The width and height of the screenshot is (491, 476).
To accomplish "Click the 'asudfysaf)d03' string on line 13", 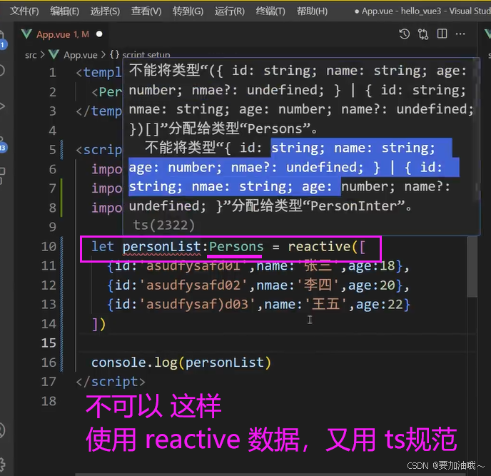I will (x=198, y=305).
